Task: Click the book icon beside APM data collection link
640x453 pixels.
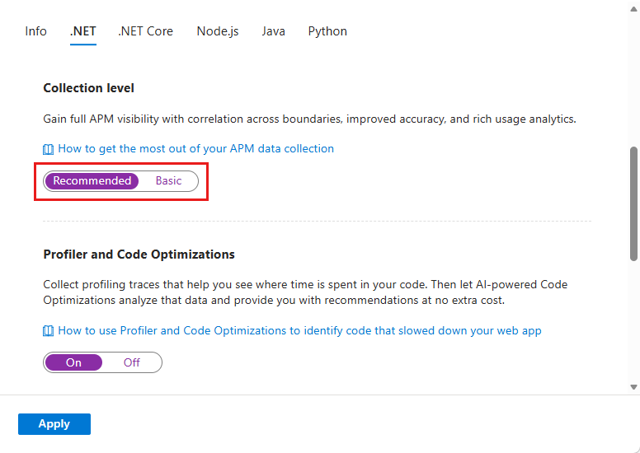Action: (x=49, y=149)
